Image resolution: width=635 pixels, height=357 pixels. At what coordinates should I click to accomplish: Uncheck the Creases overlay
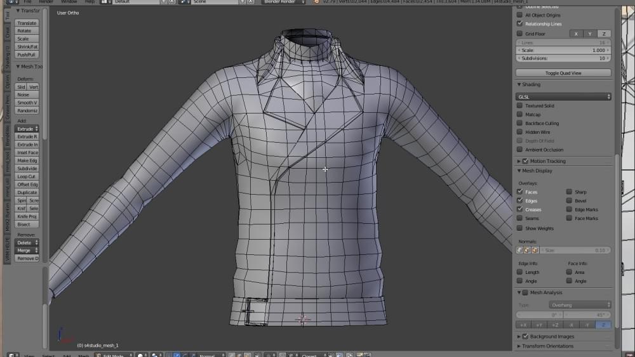point(519,209)
